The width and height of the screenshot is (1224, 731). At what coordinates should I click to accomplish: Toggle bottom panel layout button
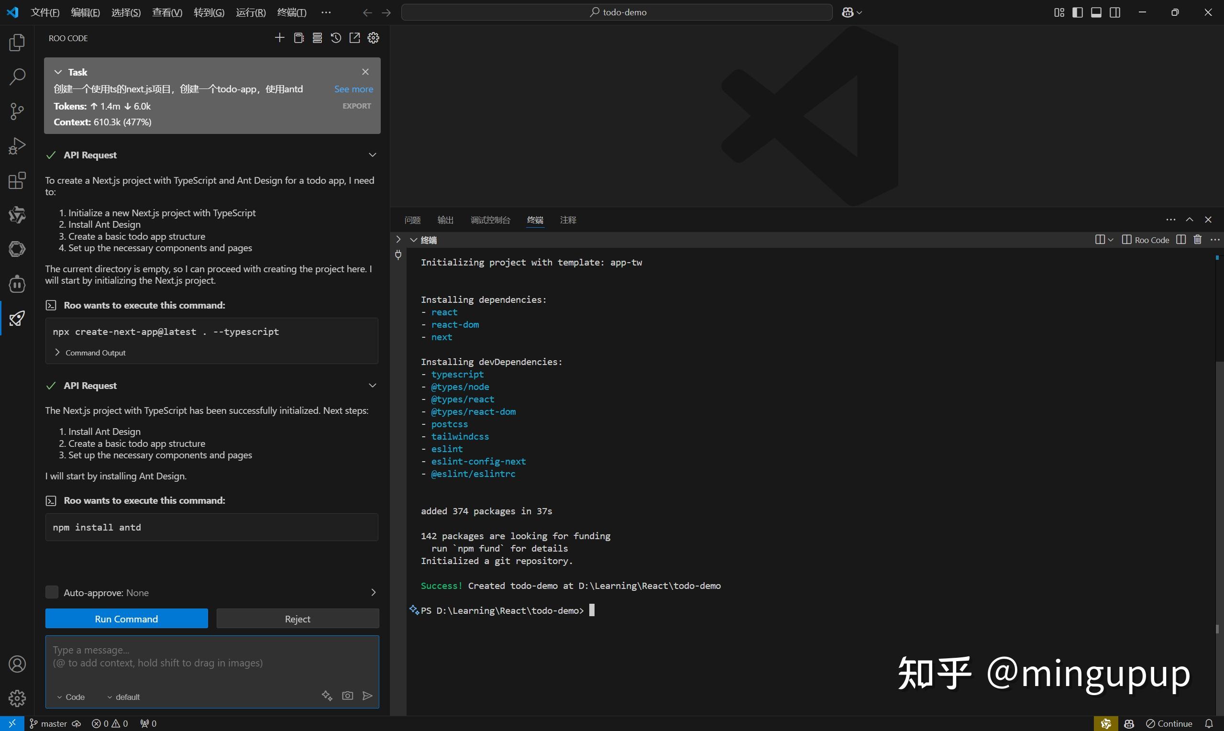tap(1096, 12)
